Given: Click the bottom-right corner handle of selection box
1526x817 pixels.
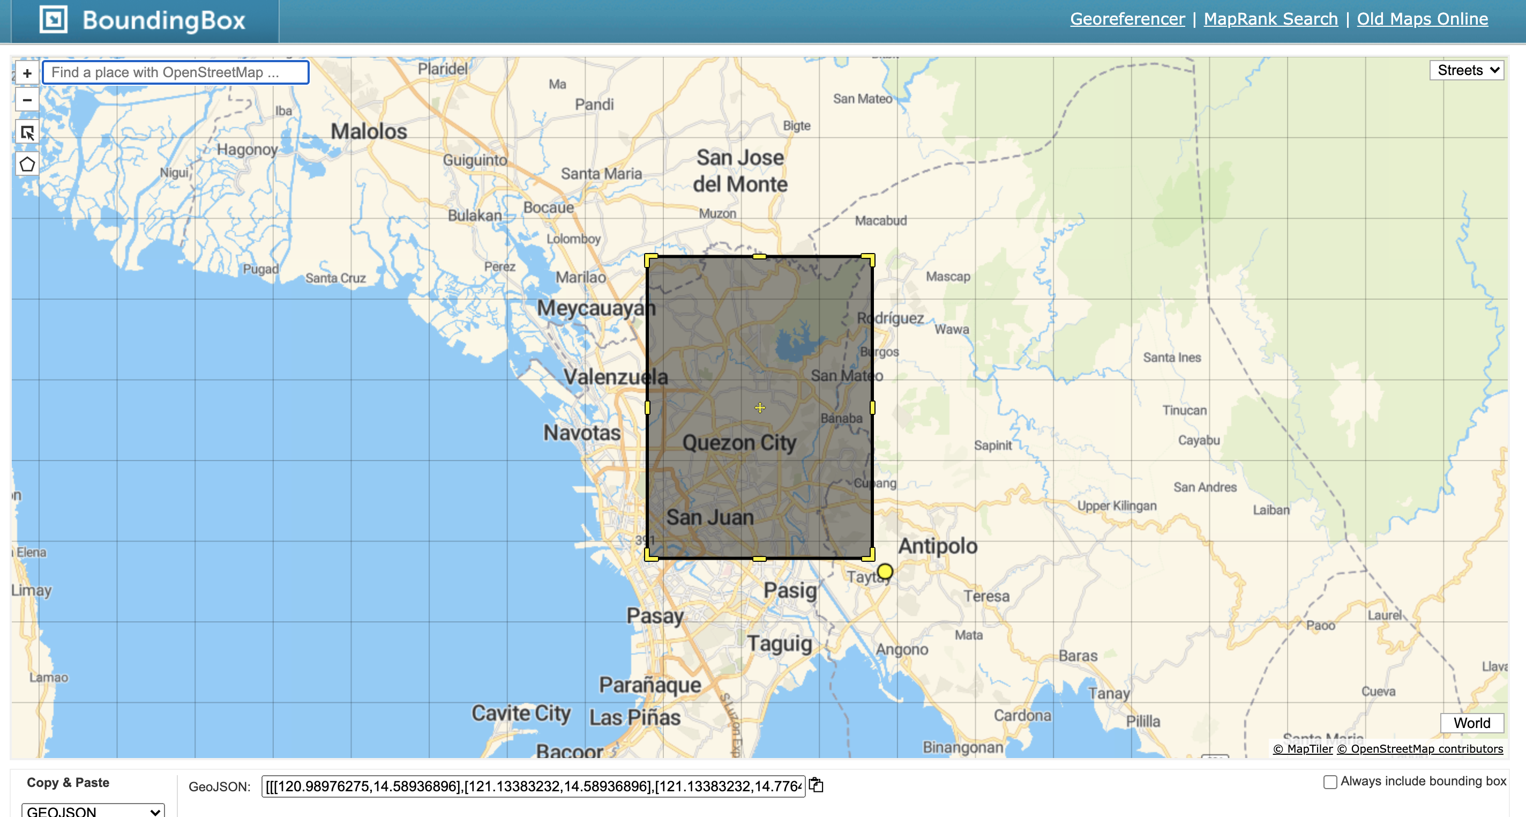Looking at the screenshot, I should tap(869, 555).
